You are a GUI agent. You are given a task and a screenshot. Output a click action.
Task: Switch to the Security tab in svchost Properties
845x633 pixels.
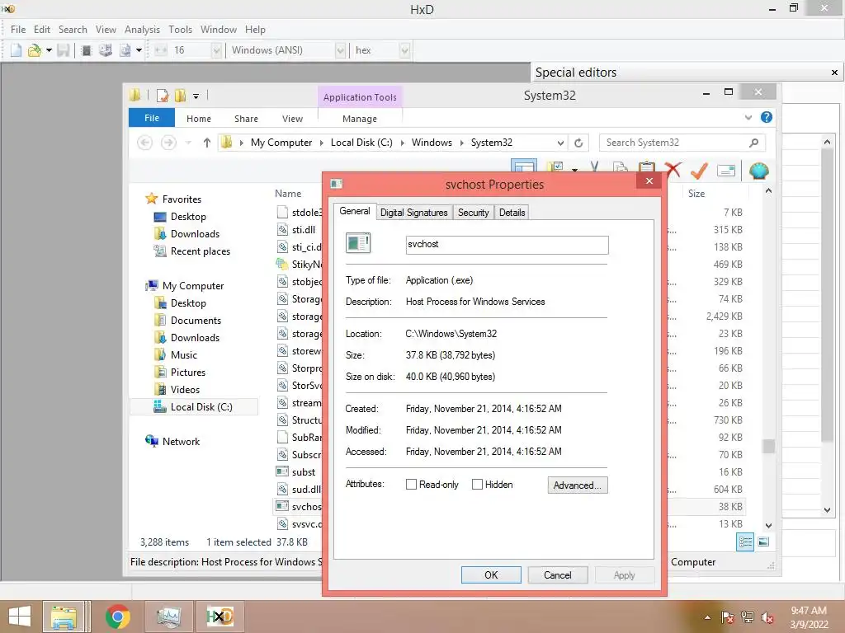click(x=473, y=213)
